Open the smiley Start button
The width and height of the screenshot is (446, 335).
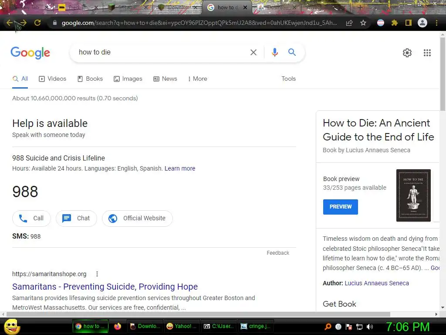(x=12, y=326)
